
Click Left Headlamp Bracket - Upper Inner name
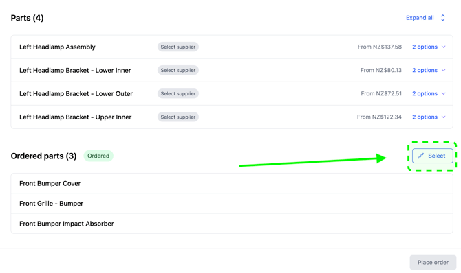pos(75,117)
